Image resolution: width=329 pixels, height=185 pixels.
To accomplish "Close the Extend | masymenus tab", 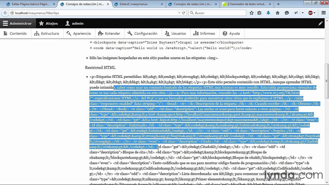I will 162,4.
